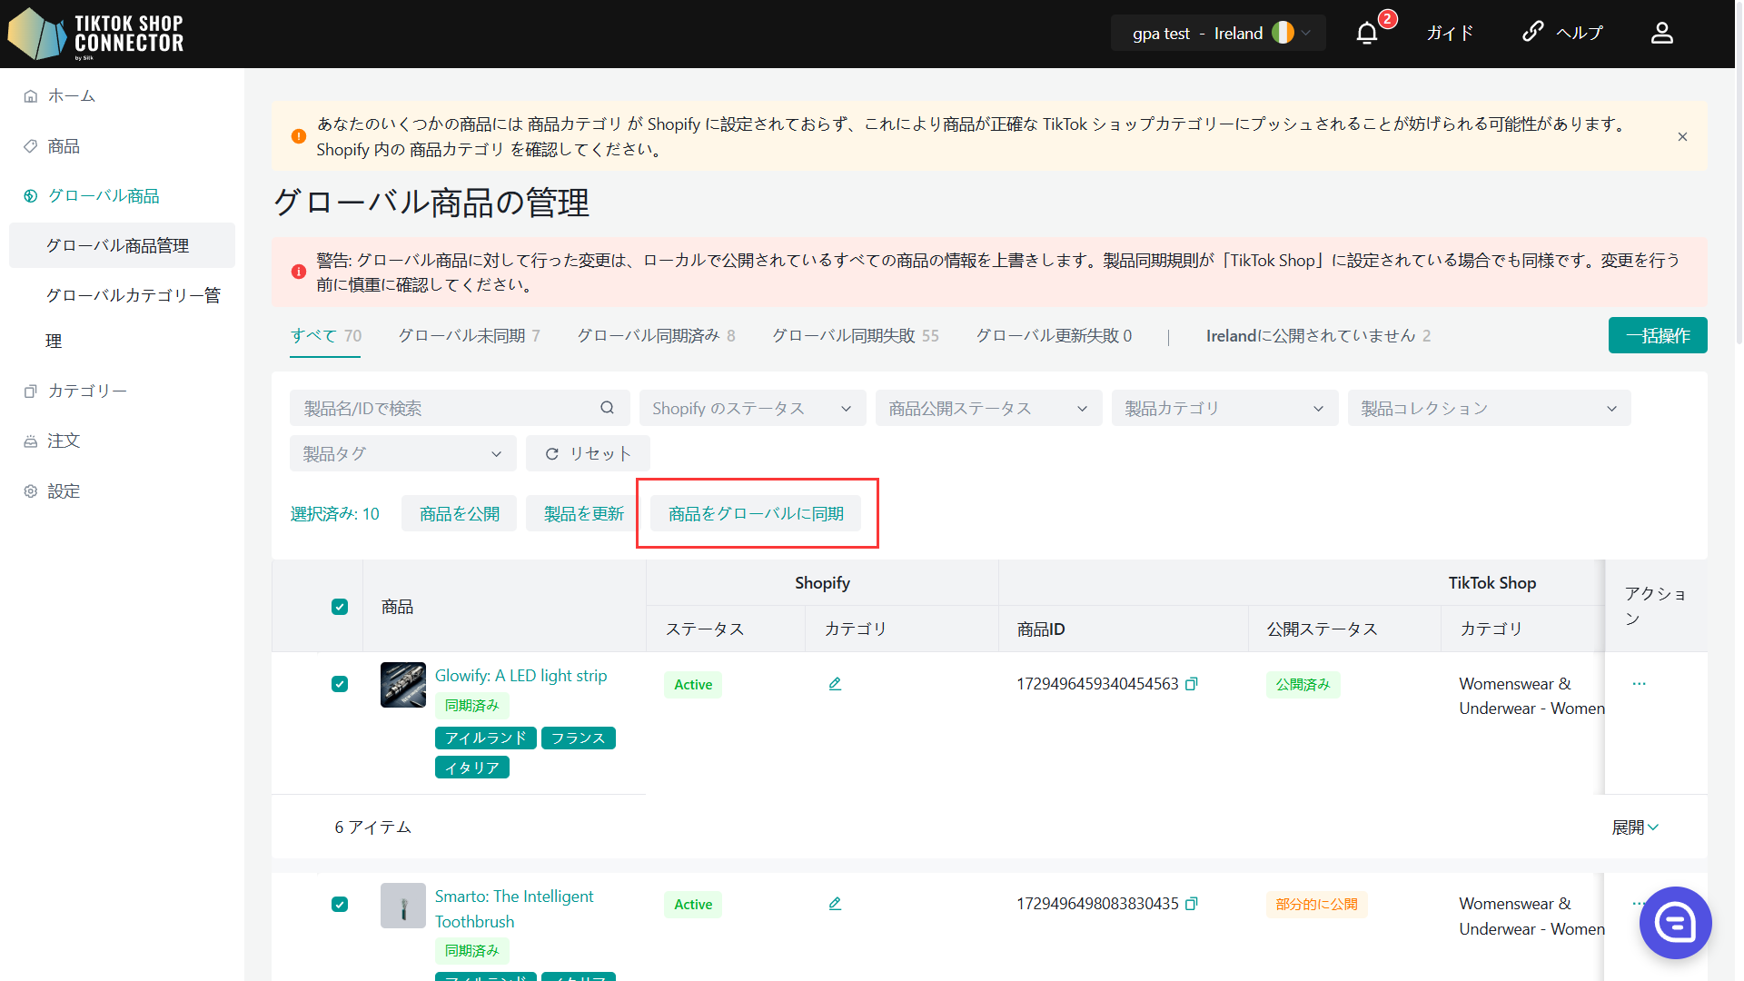
Task: Expand the 6 アイテム row with 展開
Action: pos(1634,827)
